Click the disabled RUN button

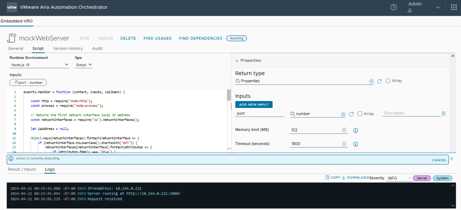click(x=84, y=39)
